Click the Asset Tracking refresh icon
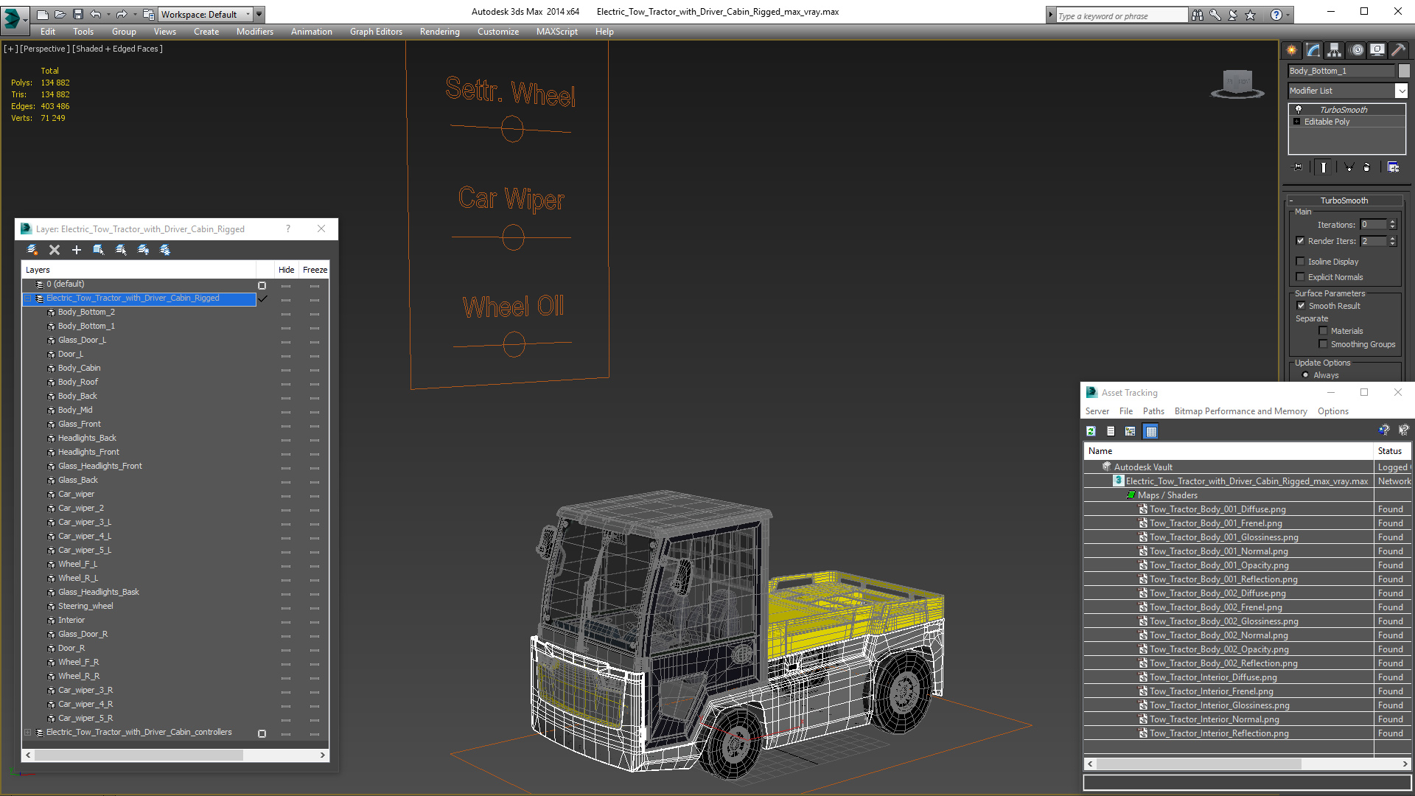This screenshot has width=1415, height=796. point(1091,432)
